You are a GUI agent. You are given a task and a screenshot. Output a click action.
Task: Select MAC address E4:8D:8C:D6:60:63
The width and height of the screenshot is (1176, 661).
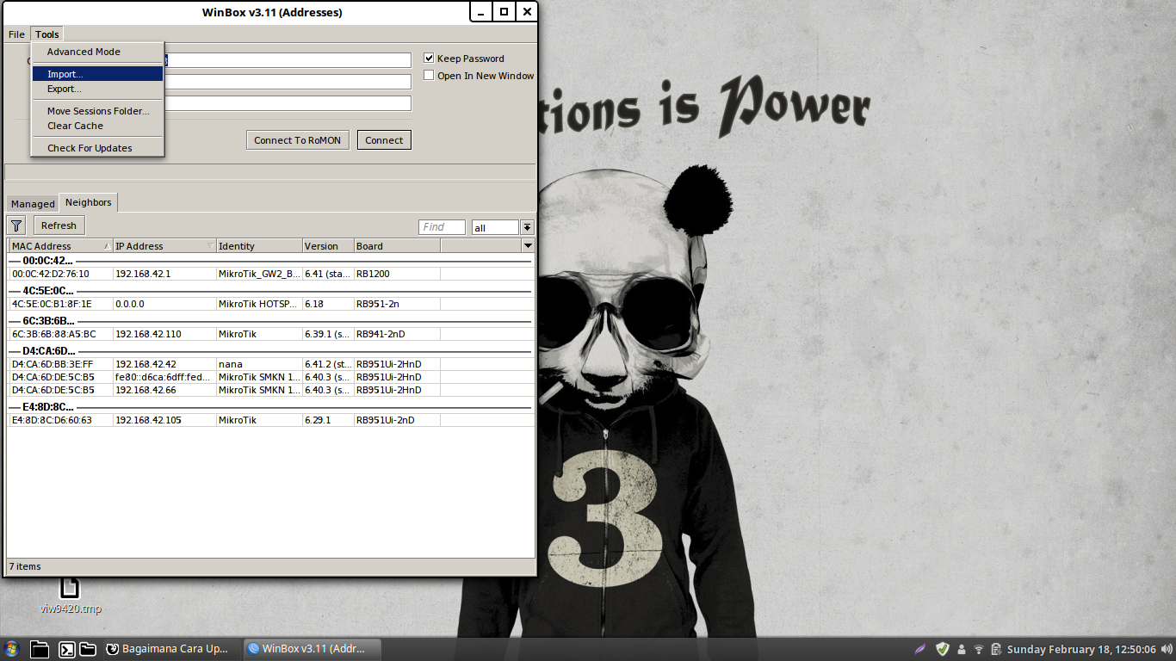coord(52,420)
